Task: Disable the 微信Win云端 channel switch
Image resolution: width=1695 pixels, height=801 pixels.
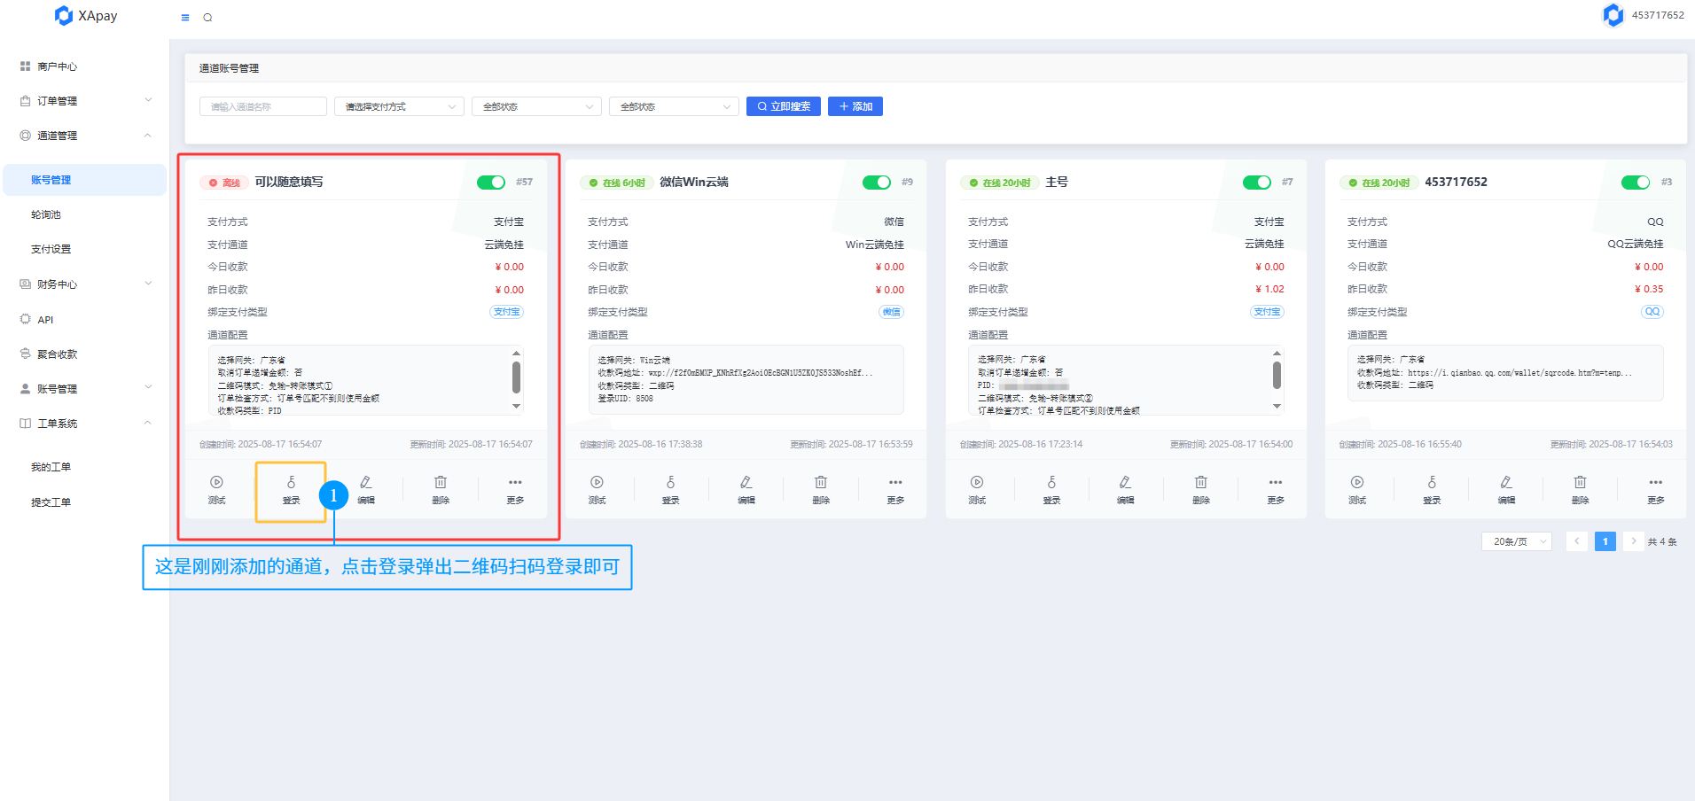Action: [876, 183]
